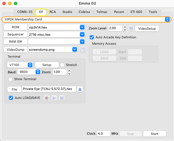Increase Zoom Level with the up arrow
Viewport: 174px width, 141px height.
click(x=125, y=27)
